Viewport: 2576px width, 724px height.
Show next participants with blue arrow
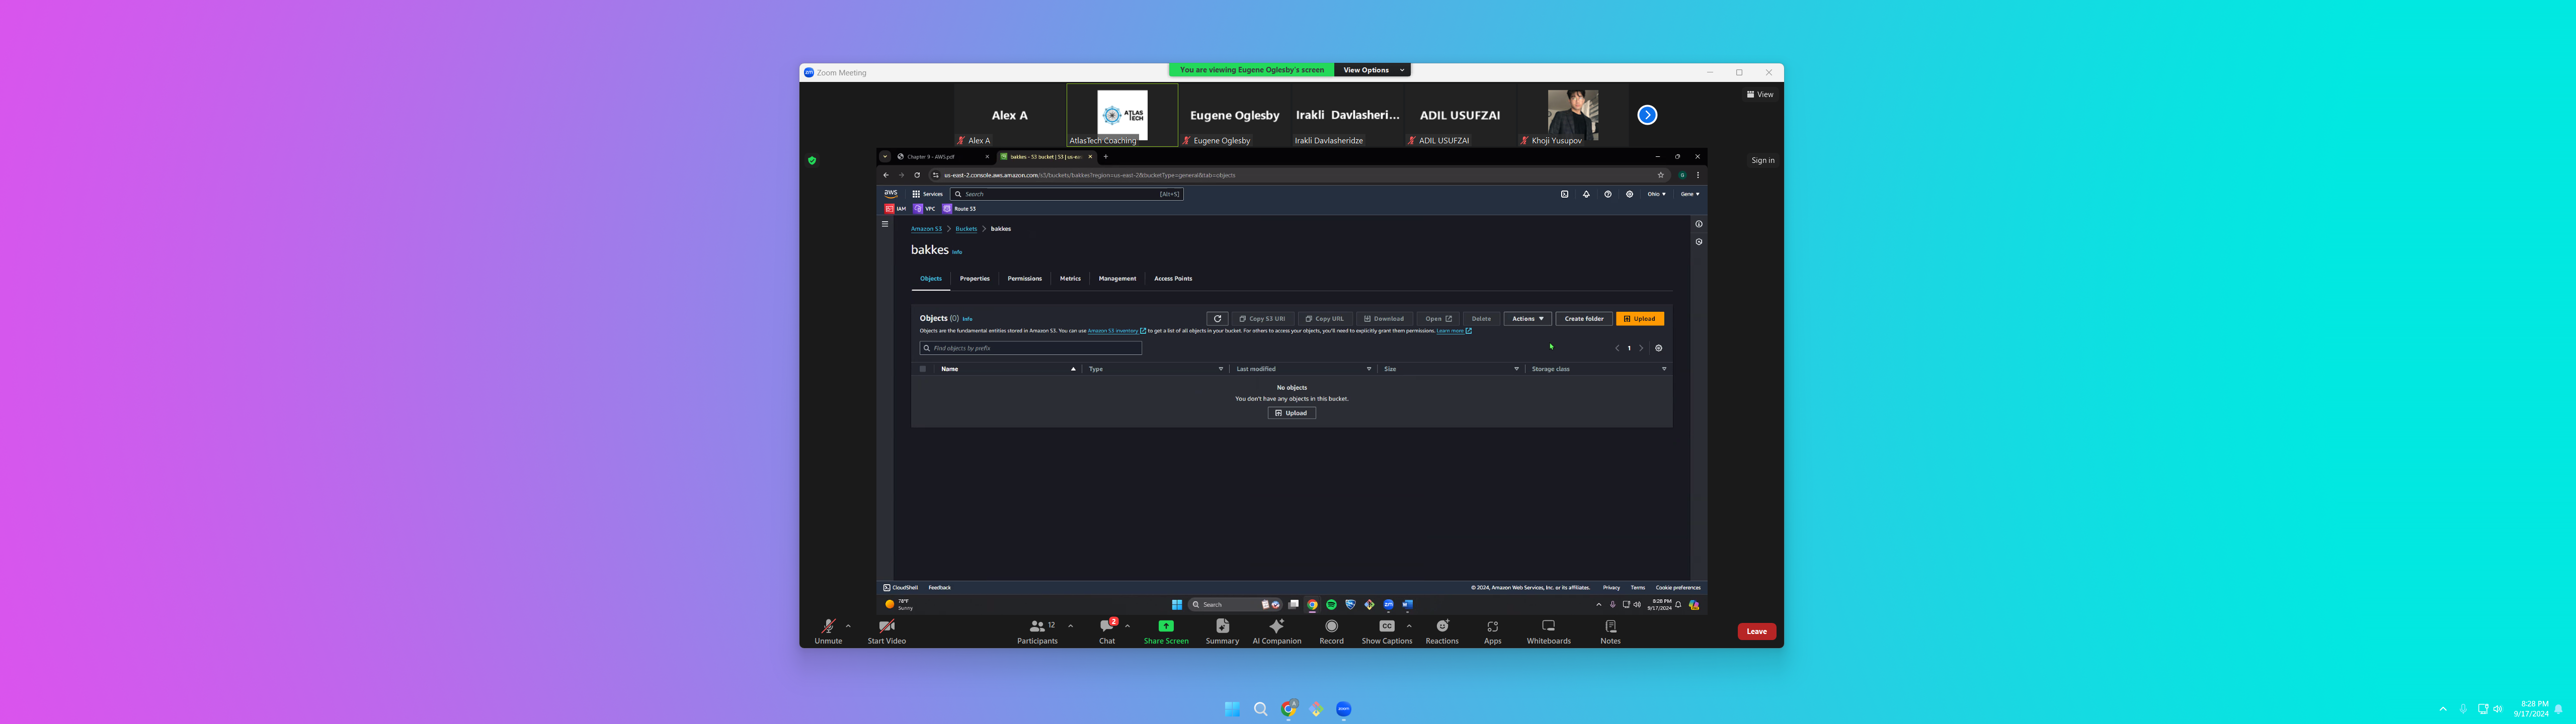coord(1647,115)
